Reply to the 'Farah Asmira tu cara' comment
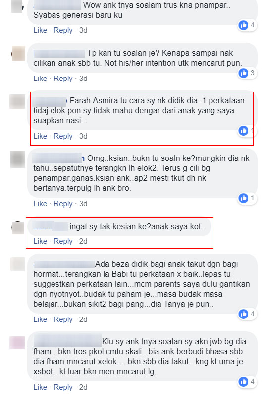The width and height of the screenshot is (263, 396). [63, 136]
